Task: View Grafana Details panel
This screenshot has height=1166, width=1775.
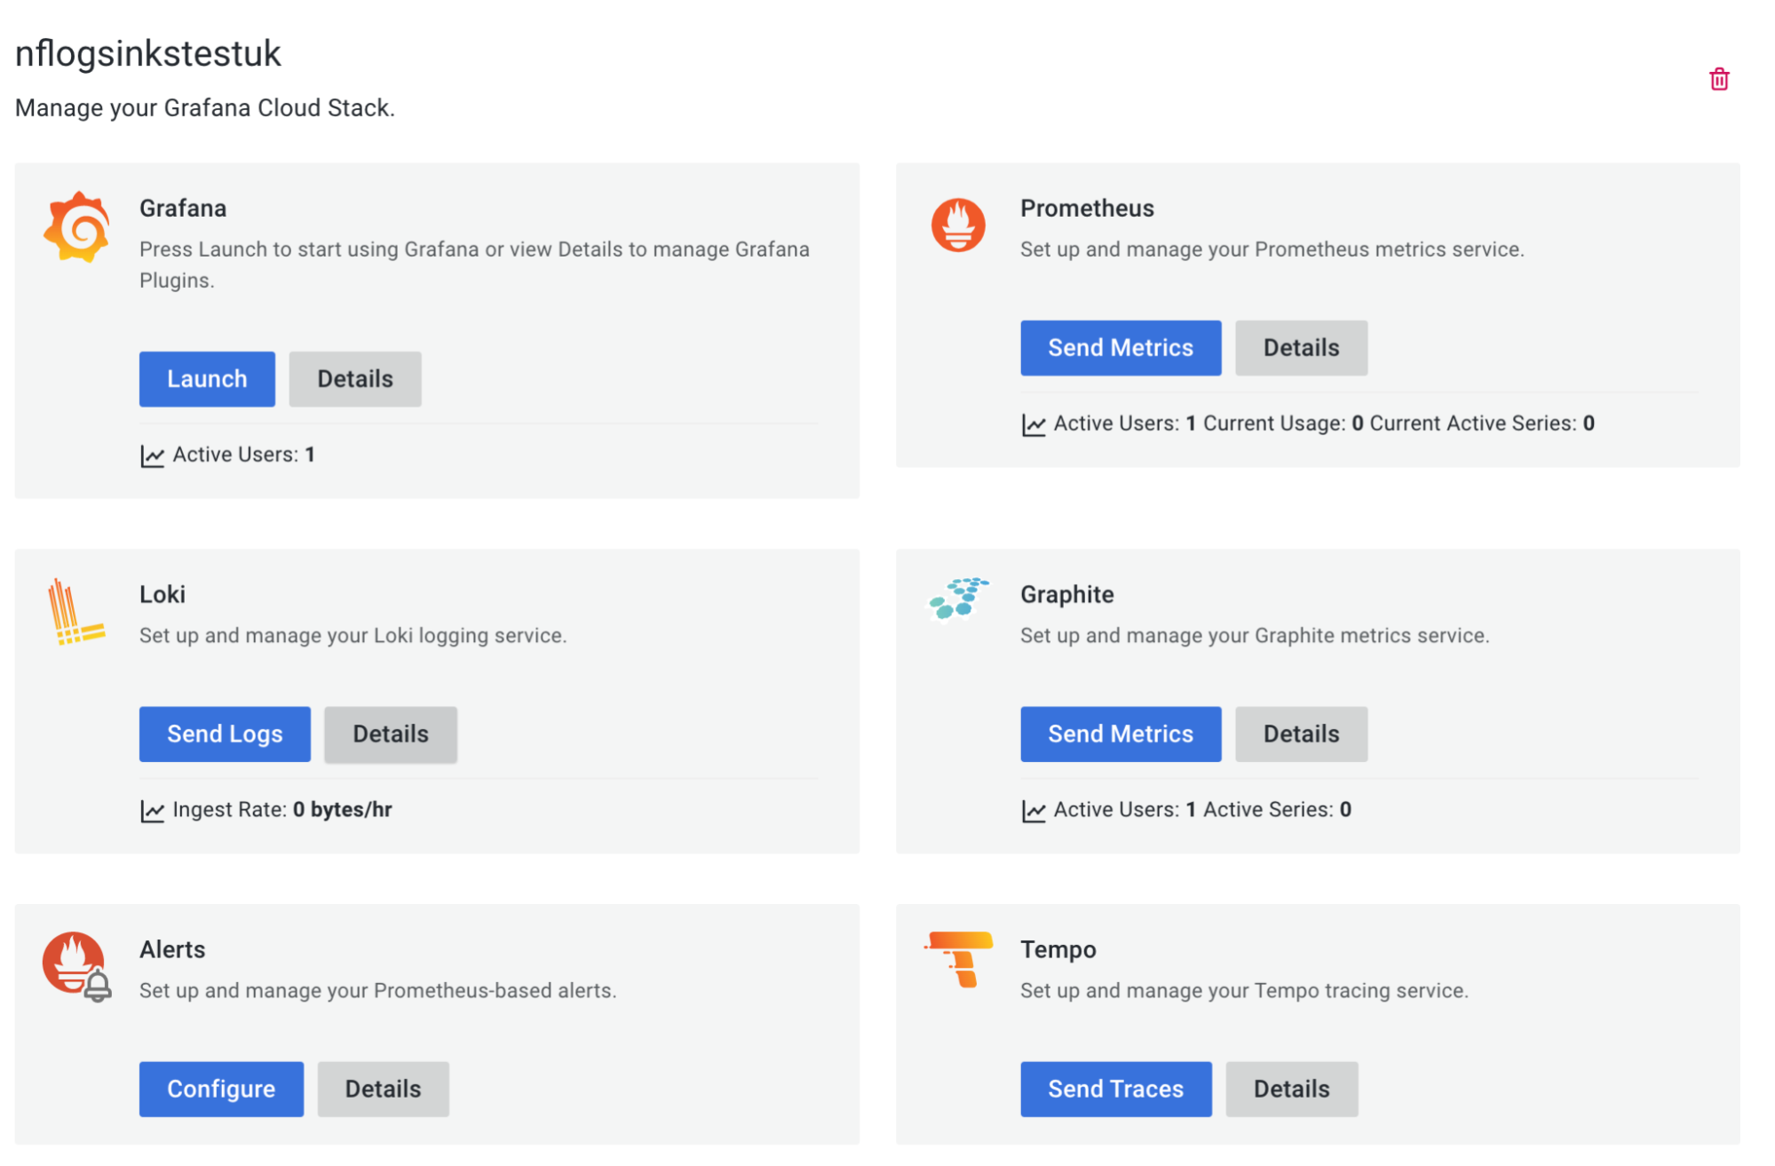Action: coord(355,378)
